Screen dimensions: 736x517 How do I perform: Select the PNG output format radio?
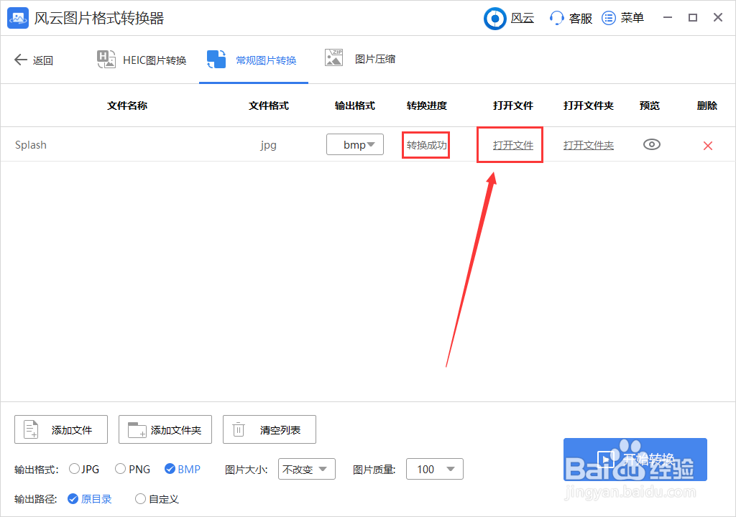click(x=121, y=468)
